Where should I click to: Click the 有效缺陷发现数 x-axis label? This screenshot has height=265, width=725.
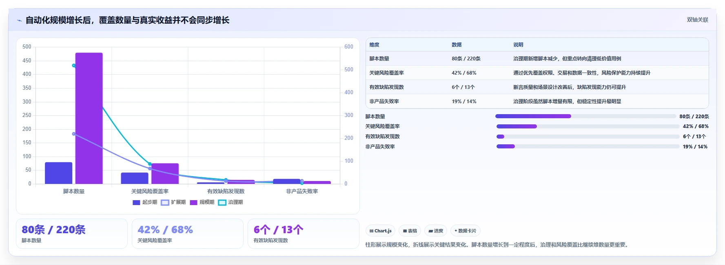tap(226, 191)
